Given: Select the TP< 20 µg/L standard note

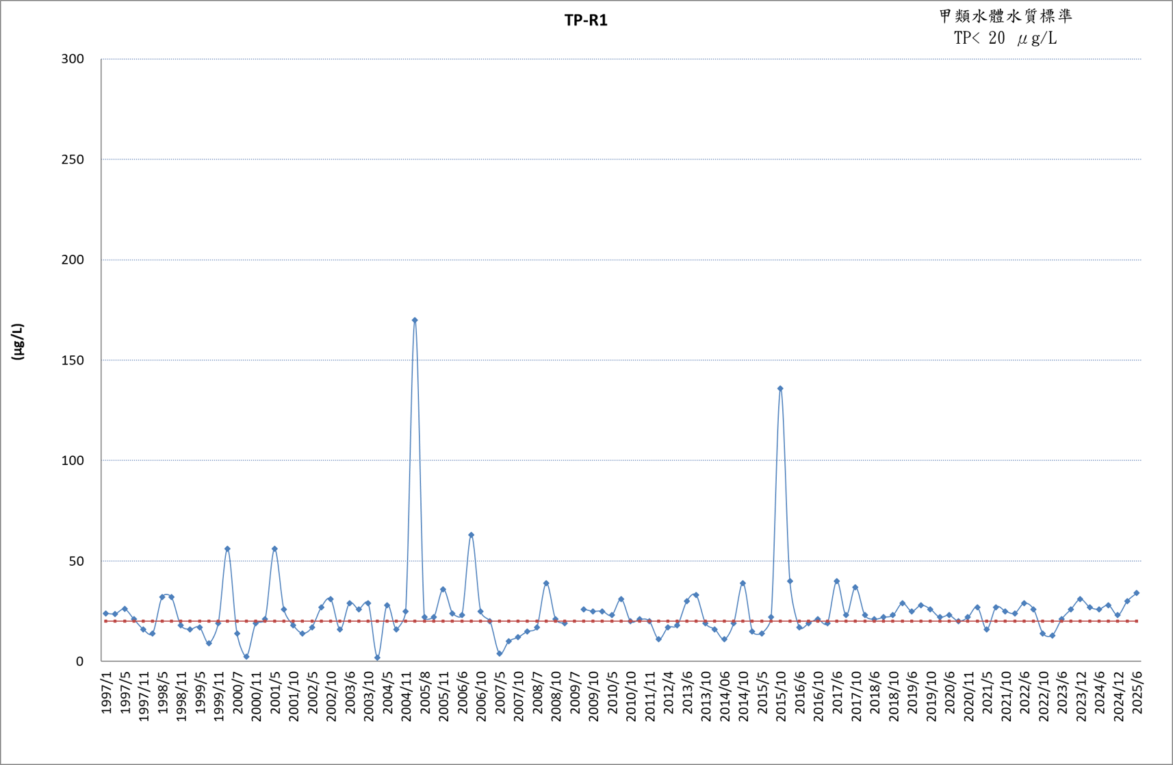Looking at the screenshot, I should (1005, 38).
